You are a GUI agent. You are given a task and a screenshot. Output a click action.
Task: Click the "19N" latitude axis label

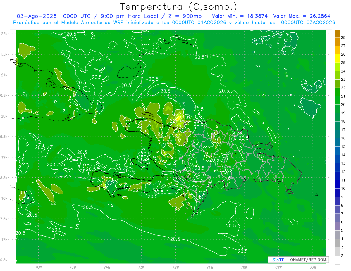click(x=4, y=157)
